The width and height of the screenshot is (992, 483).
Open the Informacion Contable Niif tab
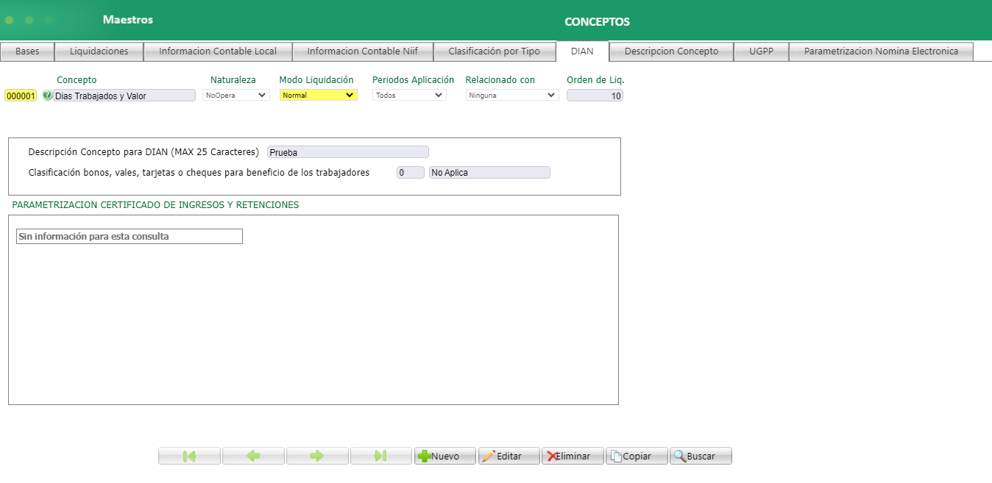(x=363, y=51)
